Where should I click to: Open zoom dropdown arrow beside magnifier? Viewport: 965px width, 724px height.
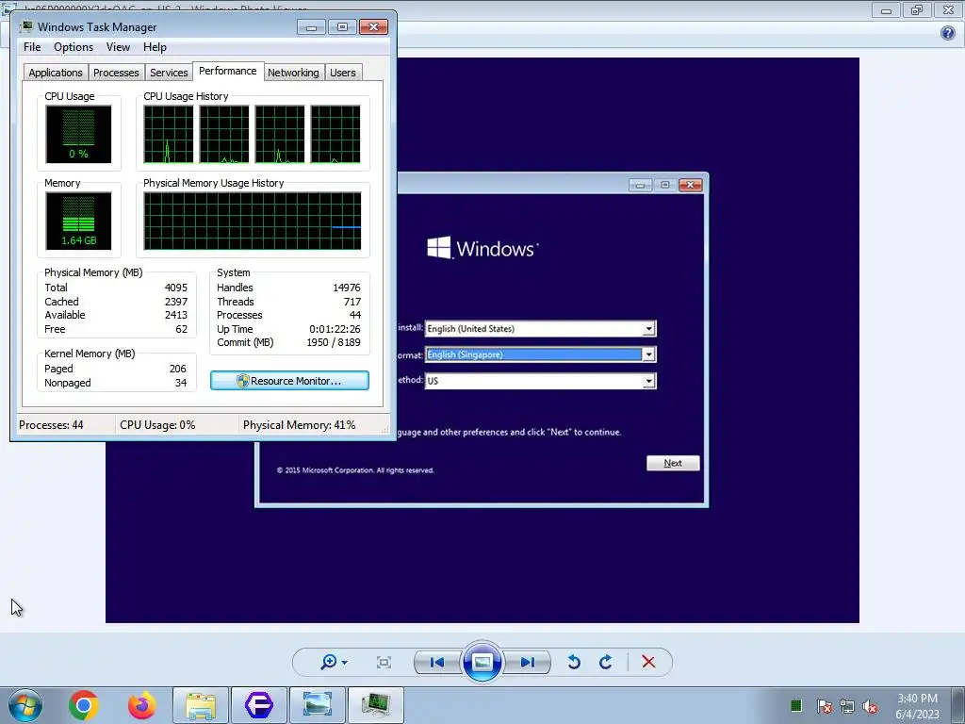[344, 663]
